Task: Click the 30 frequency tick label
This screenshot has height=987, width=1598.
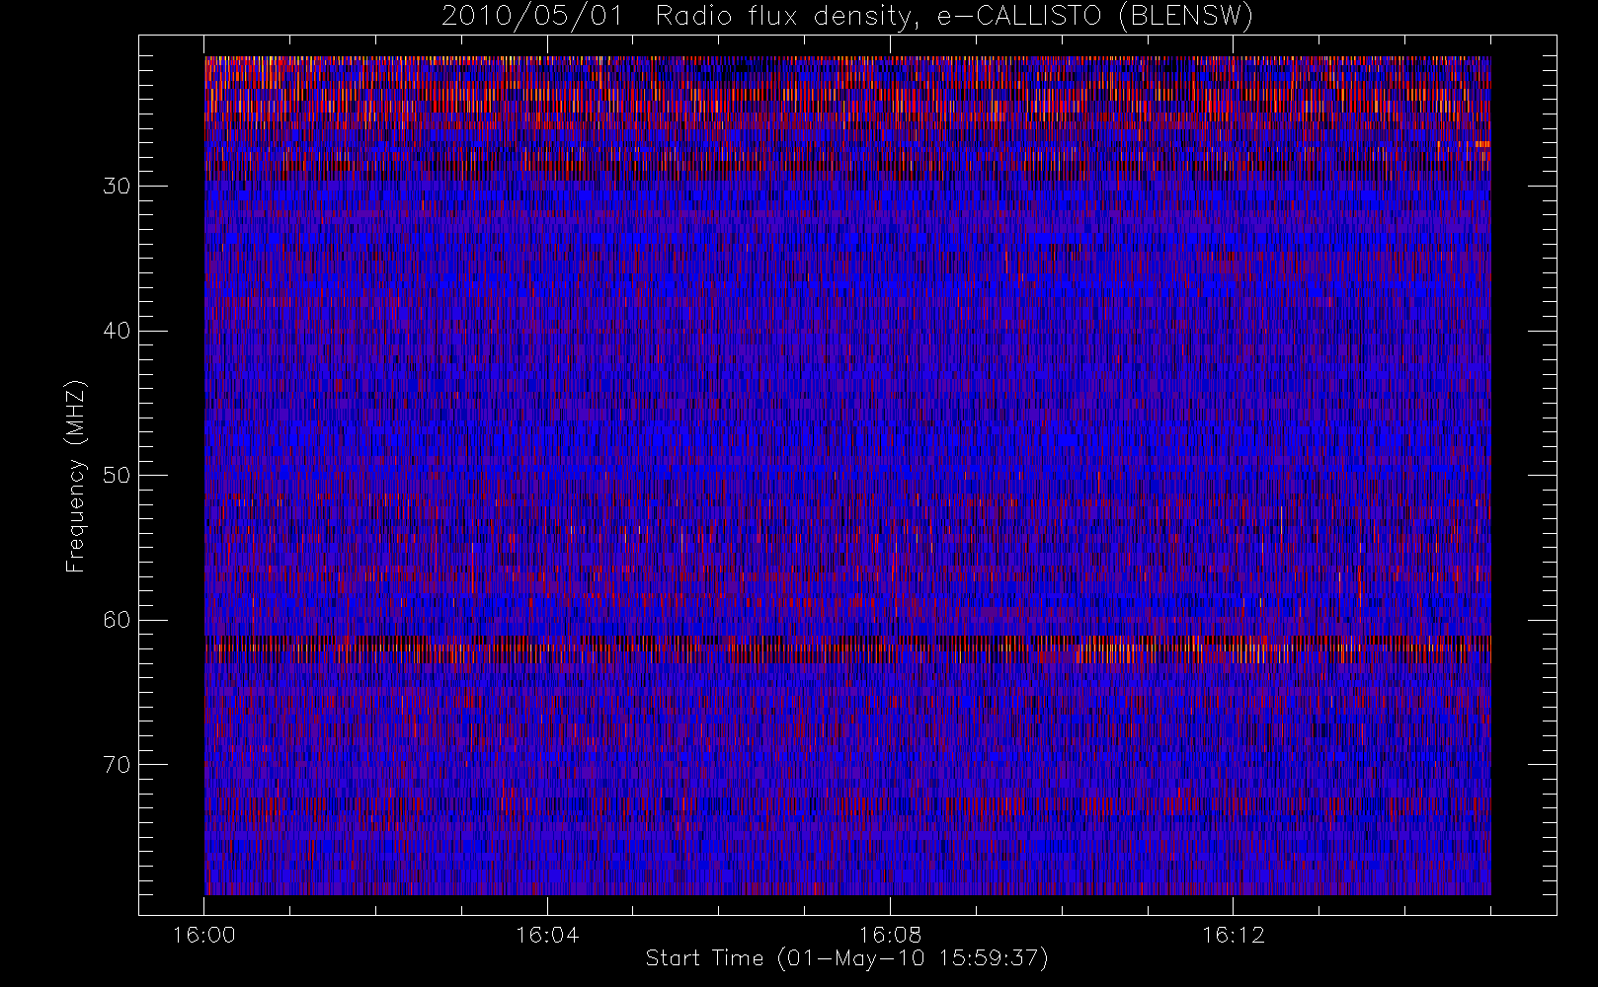Action: (x=117, y=187)
